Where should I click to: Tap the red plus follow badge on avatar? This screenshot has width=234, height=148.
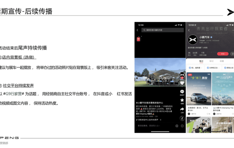[x=182, y=78]
